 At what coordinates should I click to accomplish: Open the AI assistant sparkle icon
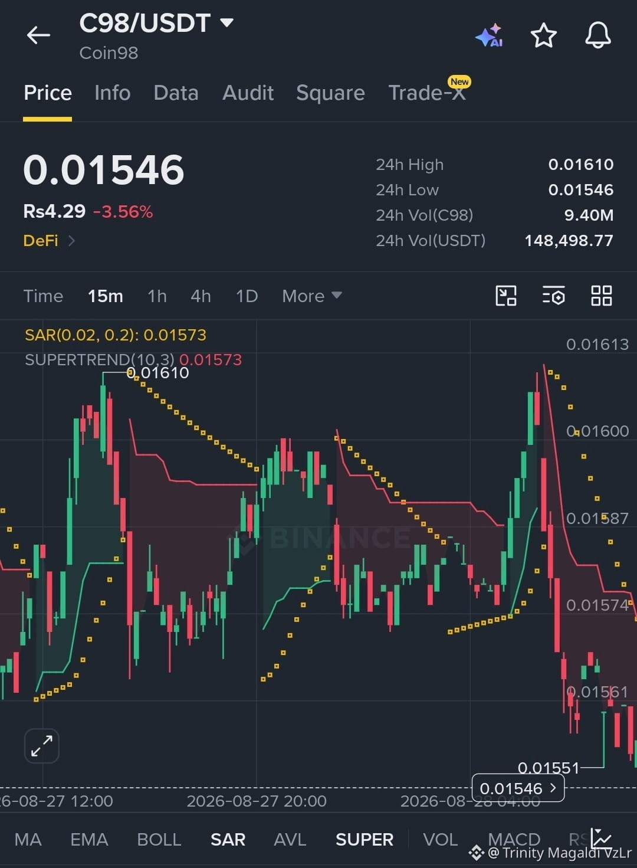click(489, 35)
